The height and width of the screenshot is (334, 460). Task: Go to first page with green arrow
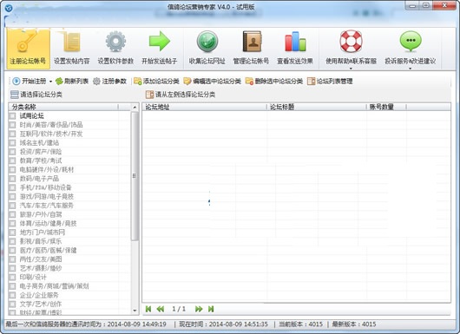[x=148, y=309]
